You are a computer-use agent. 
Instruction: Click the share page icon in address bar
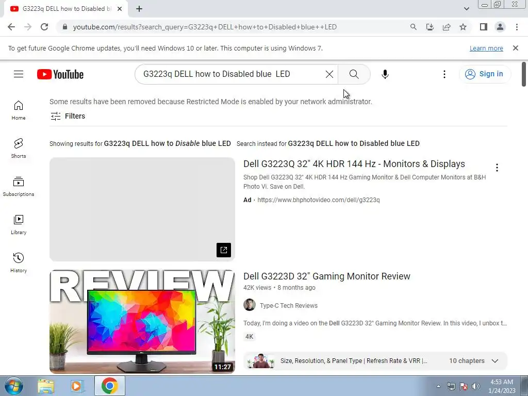point(447,27)
